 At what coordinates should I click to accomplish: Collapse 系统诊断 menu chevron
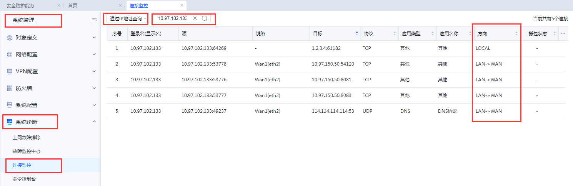94,122
